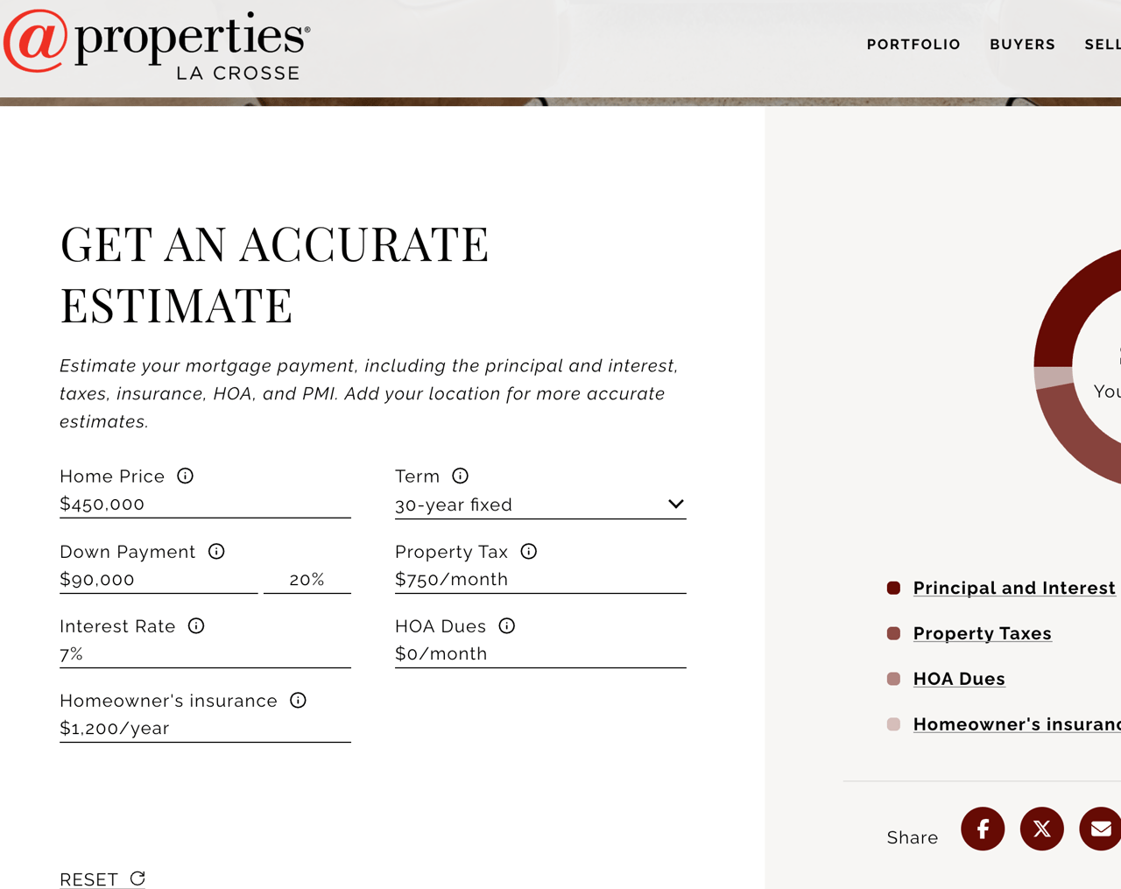
Task: Click the Term info icon
Action: pos(460,476)
